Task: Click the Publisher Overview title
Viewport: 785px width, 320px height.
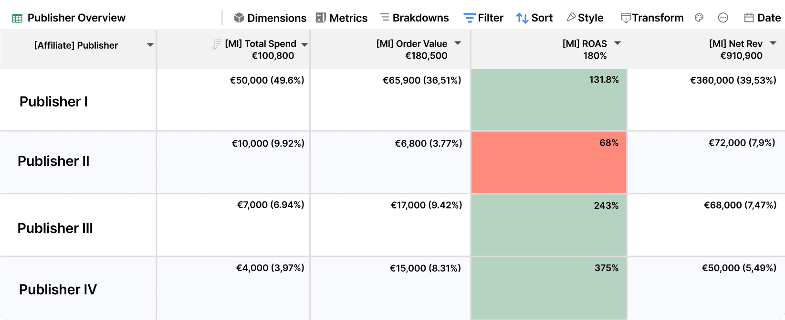Action: click(x=76, y=18)
